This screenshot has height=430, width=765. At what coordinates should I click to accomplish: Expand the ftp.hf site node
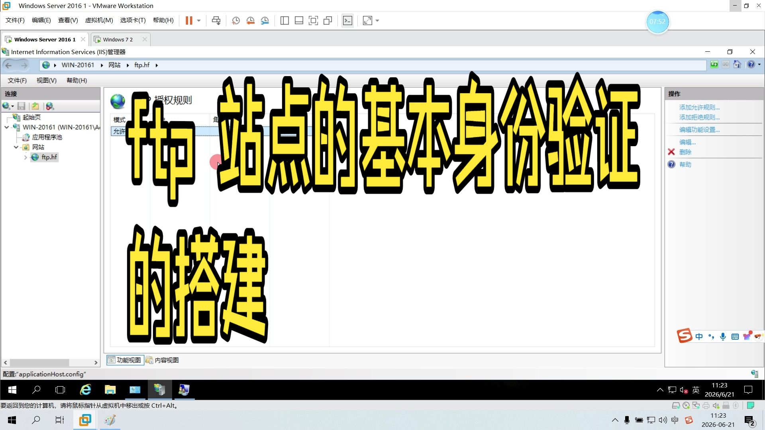point(25,157)
